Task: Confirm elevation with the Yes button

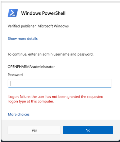Action: pyautogui.click(x=34, y=130)
